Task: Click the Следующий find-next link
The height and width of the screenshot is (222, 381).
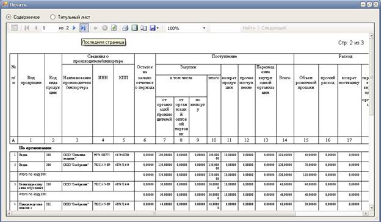Action: click(x=274, y=28)
